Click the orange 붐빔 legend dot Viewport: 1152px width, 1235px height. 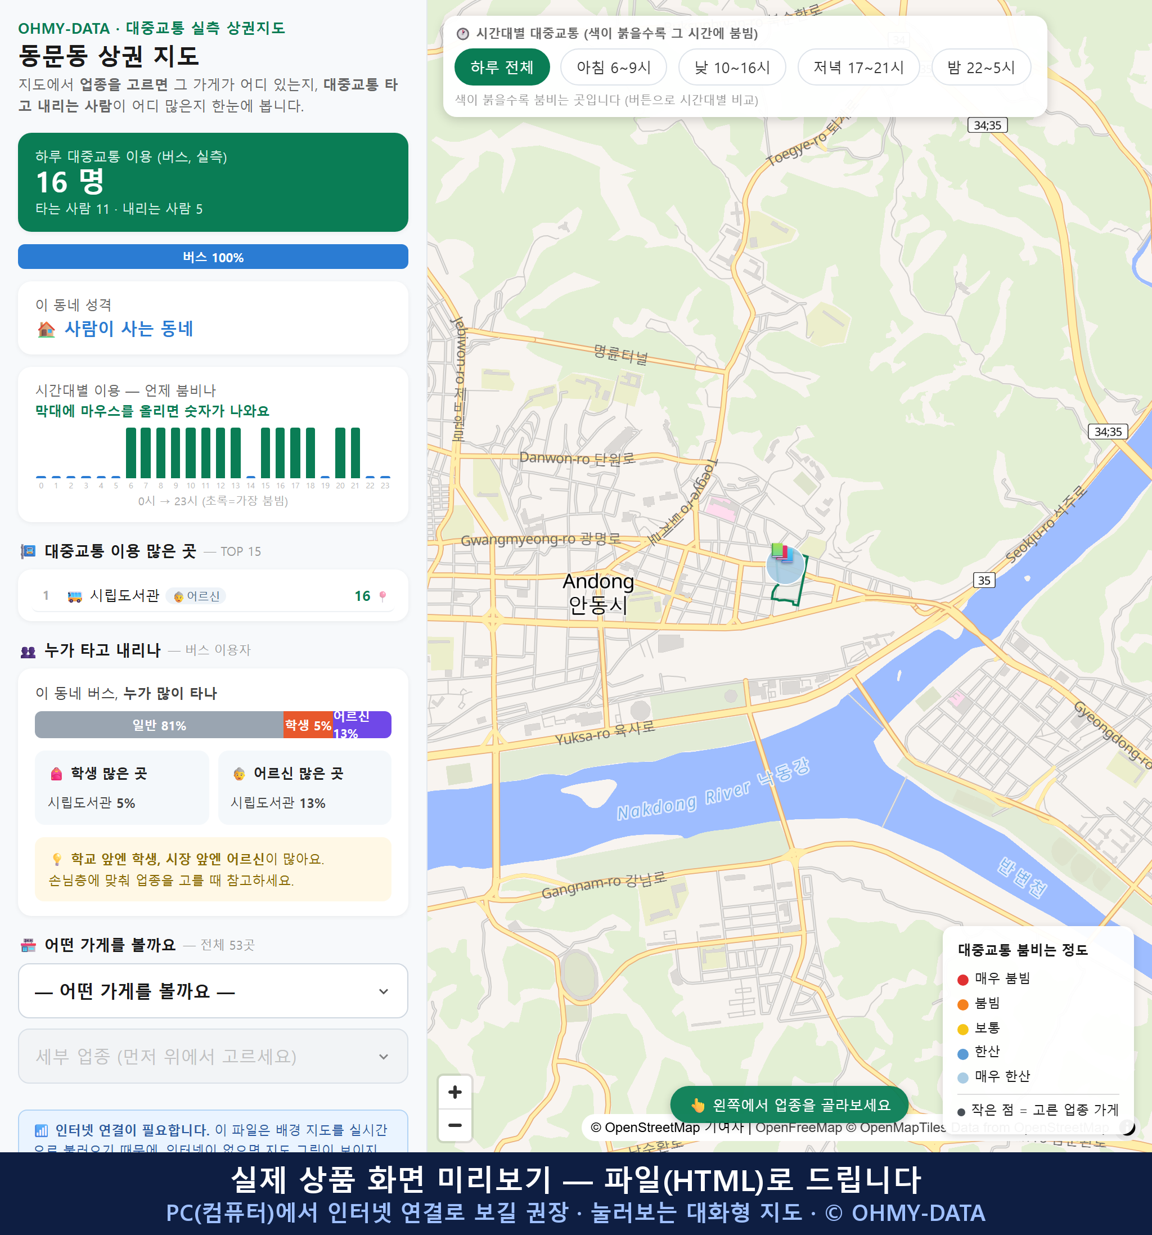963,1004
